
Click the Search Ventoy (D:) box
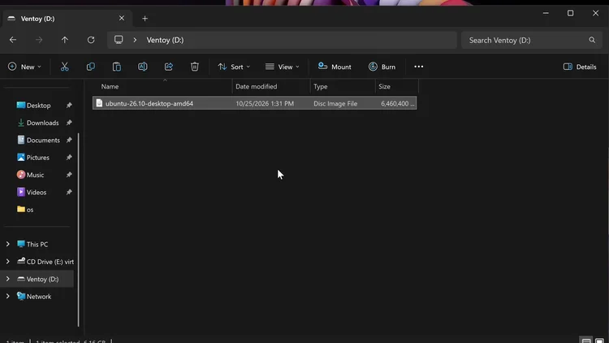coord(531,40)
